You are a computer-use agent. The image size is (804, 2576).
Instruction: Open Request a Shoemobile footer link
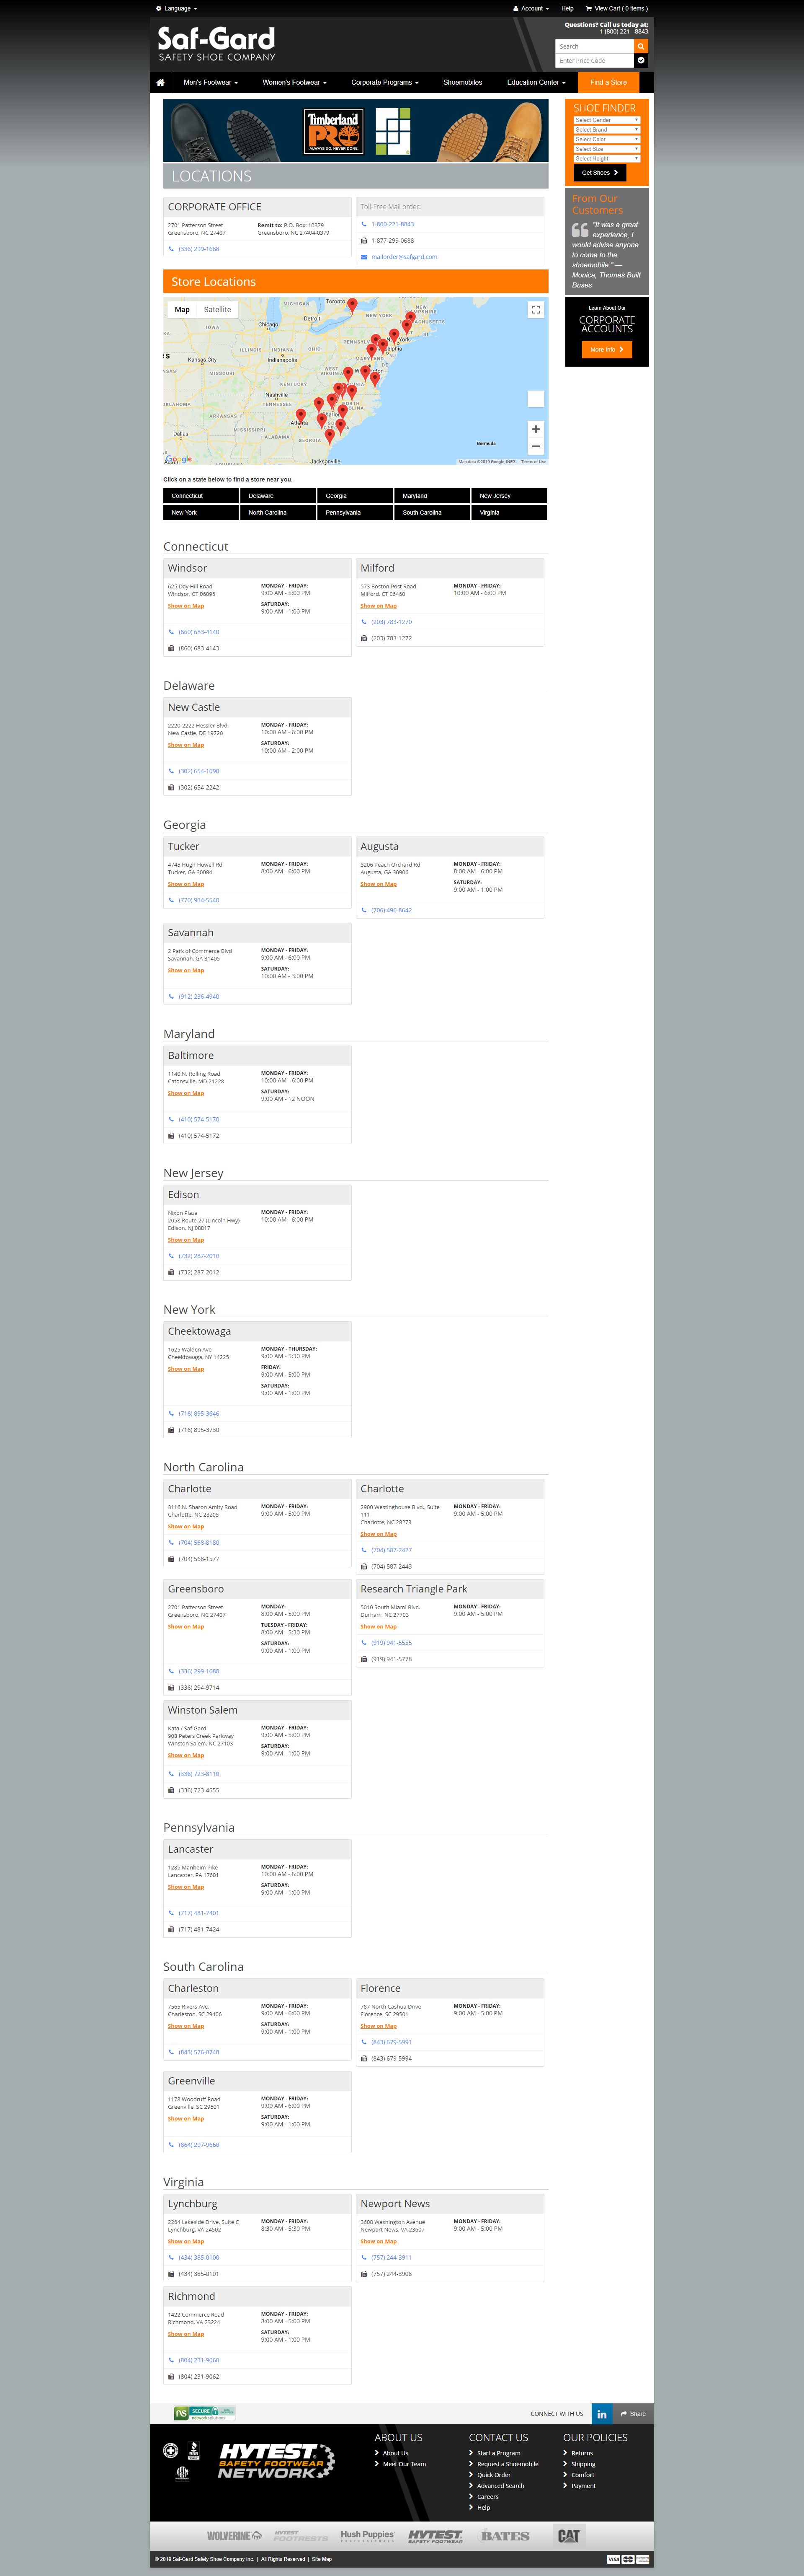[508, 2464]
